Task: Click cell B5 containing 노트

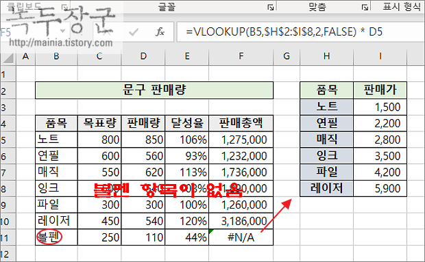Action: (56, 140)
